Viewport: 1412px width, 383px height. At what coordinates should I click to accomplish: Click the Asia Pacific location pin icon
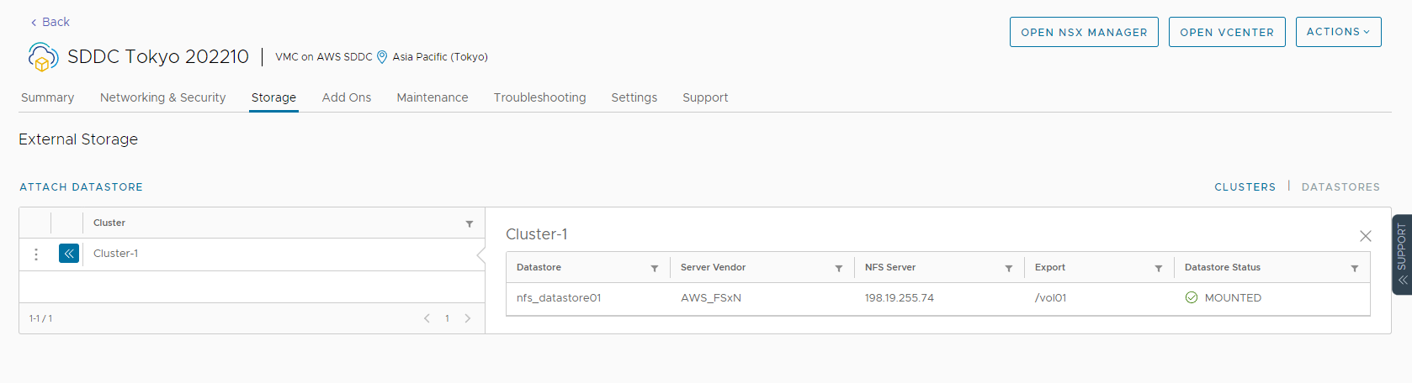coord(382,57)
